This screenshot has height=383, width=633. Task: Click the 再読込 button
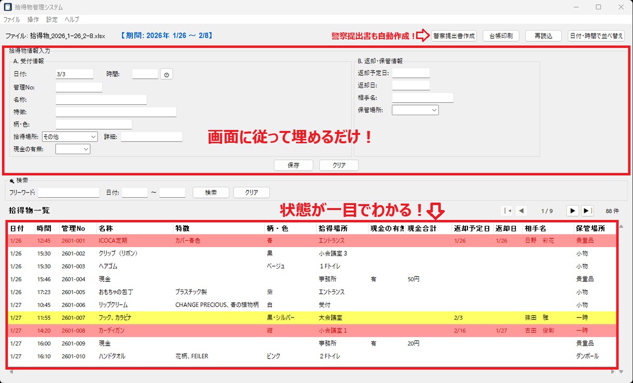tap(543, 36)
